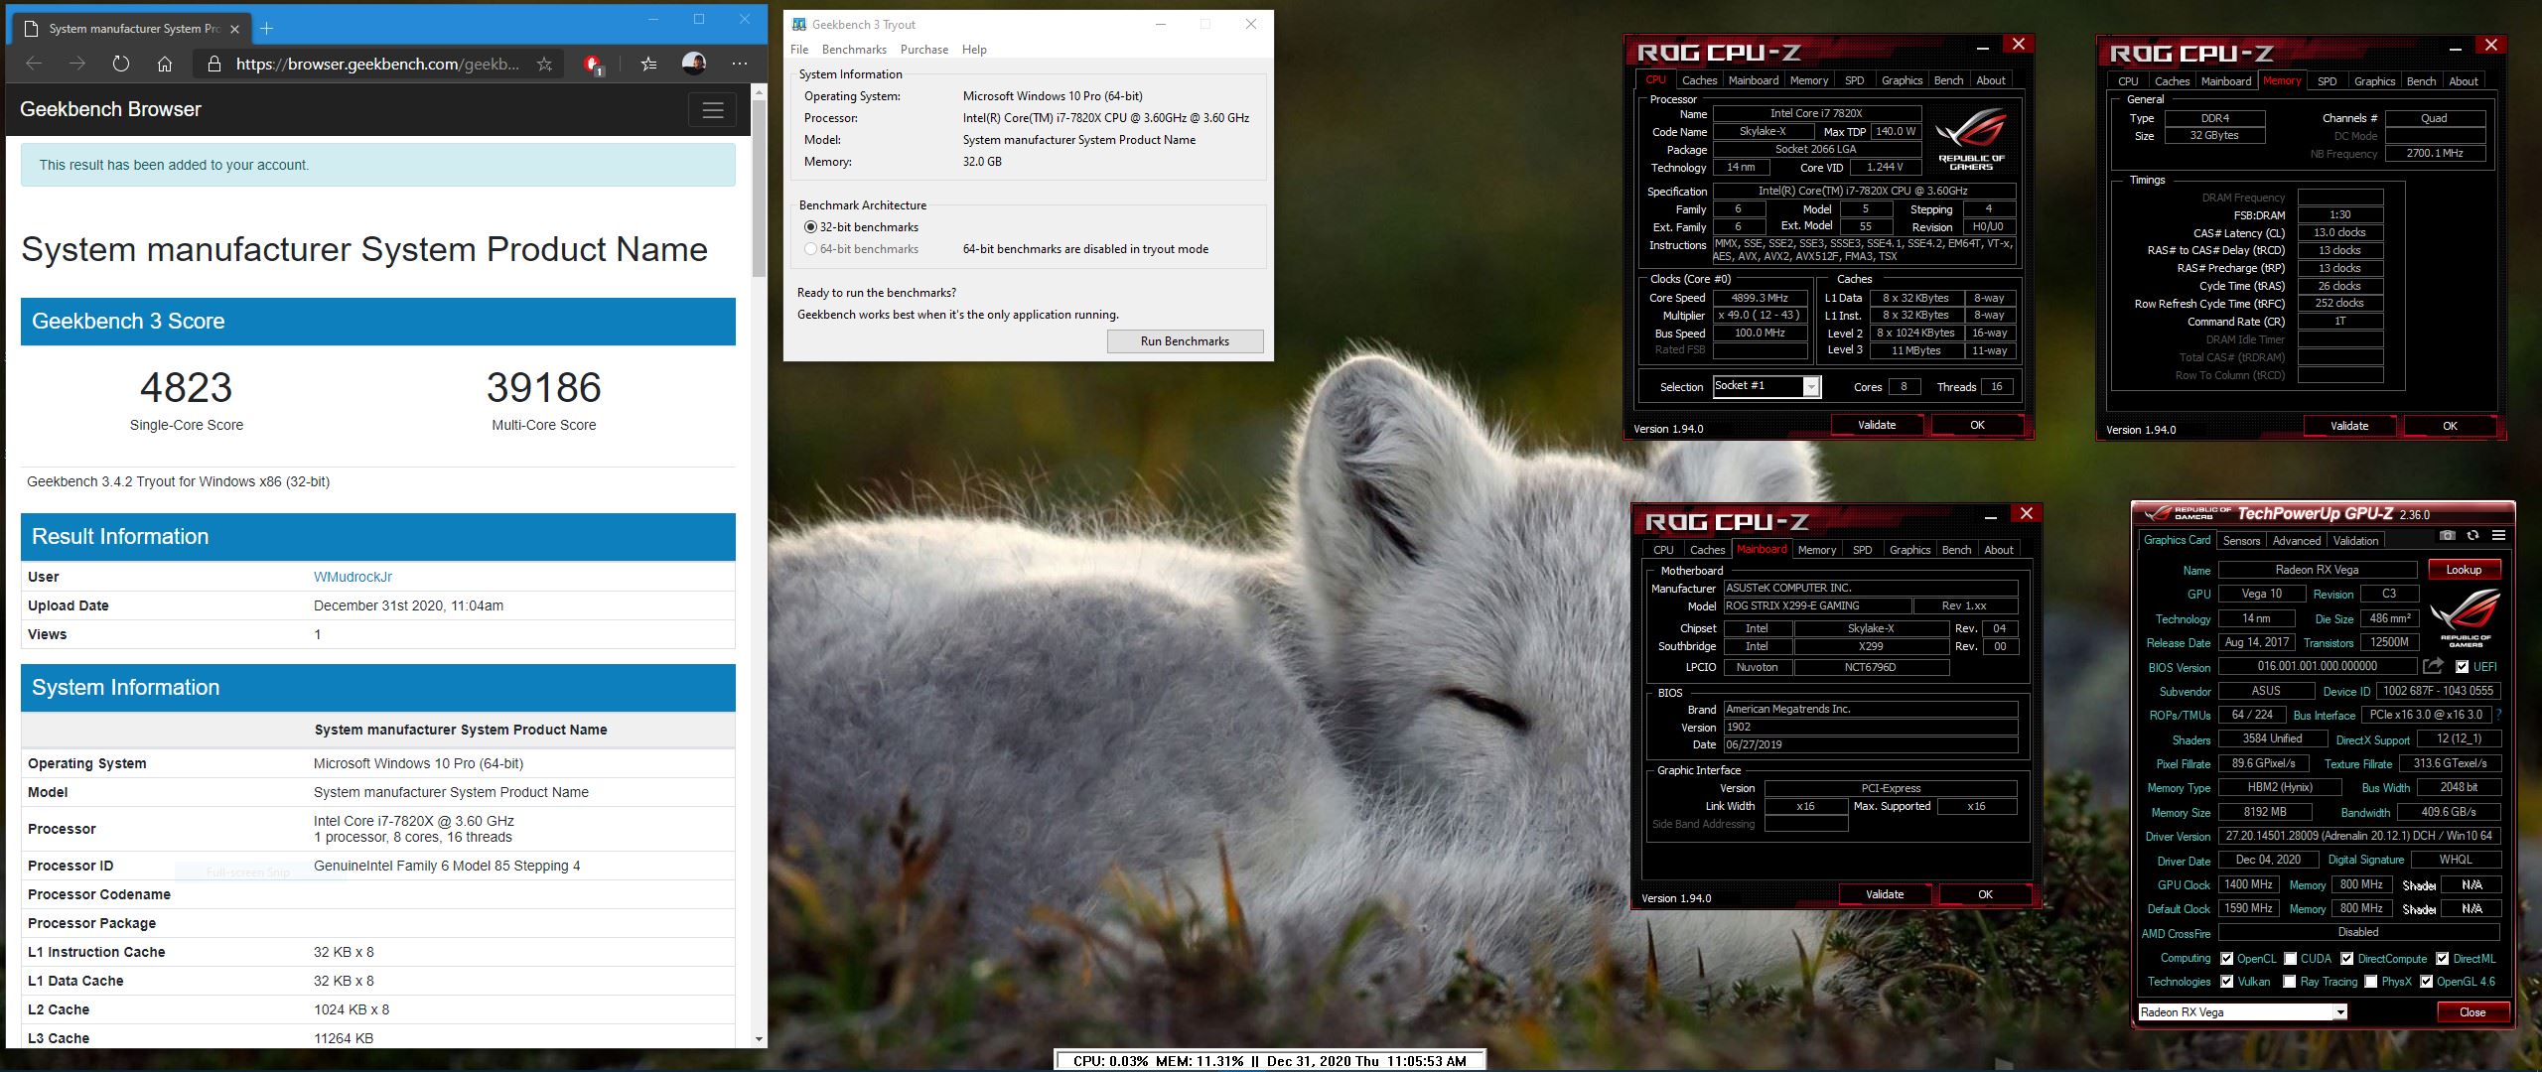The height and width of the screenshot is (1072, 2542).
Task: Click Lookup button in GPU-Z
Action: [2464, 570]
